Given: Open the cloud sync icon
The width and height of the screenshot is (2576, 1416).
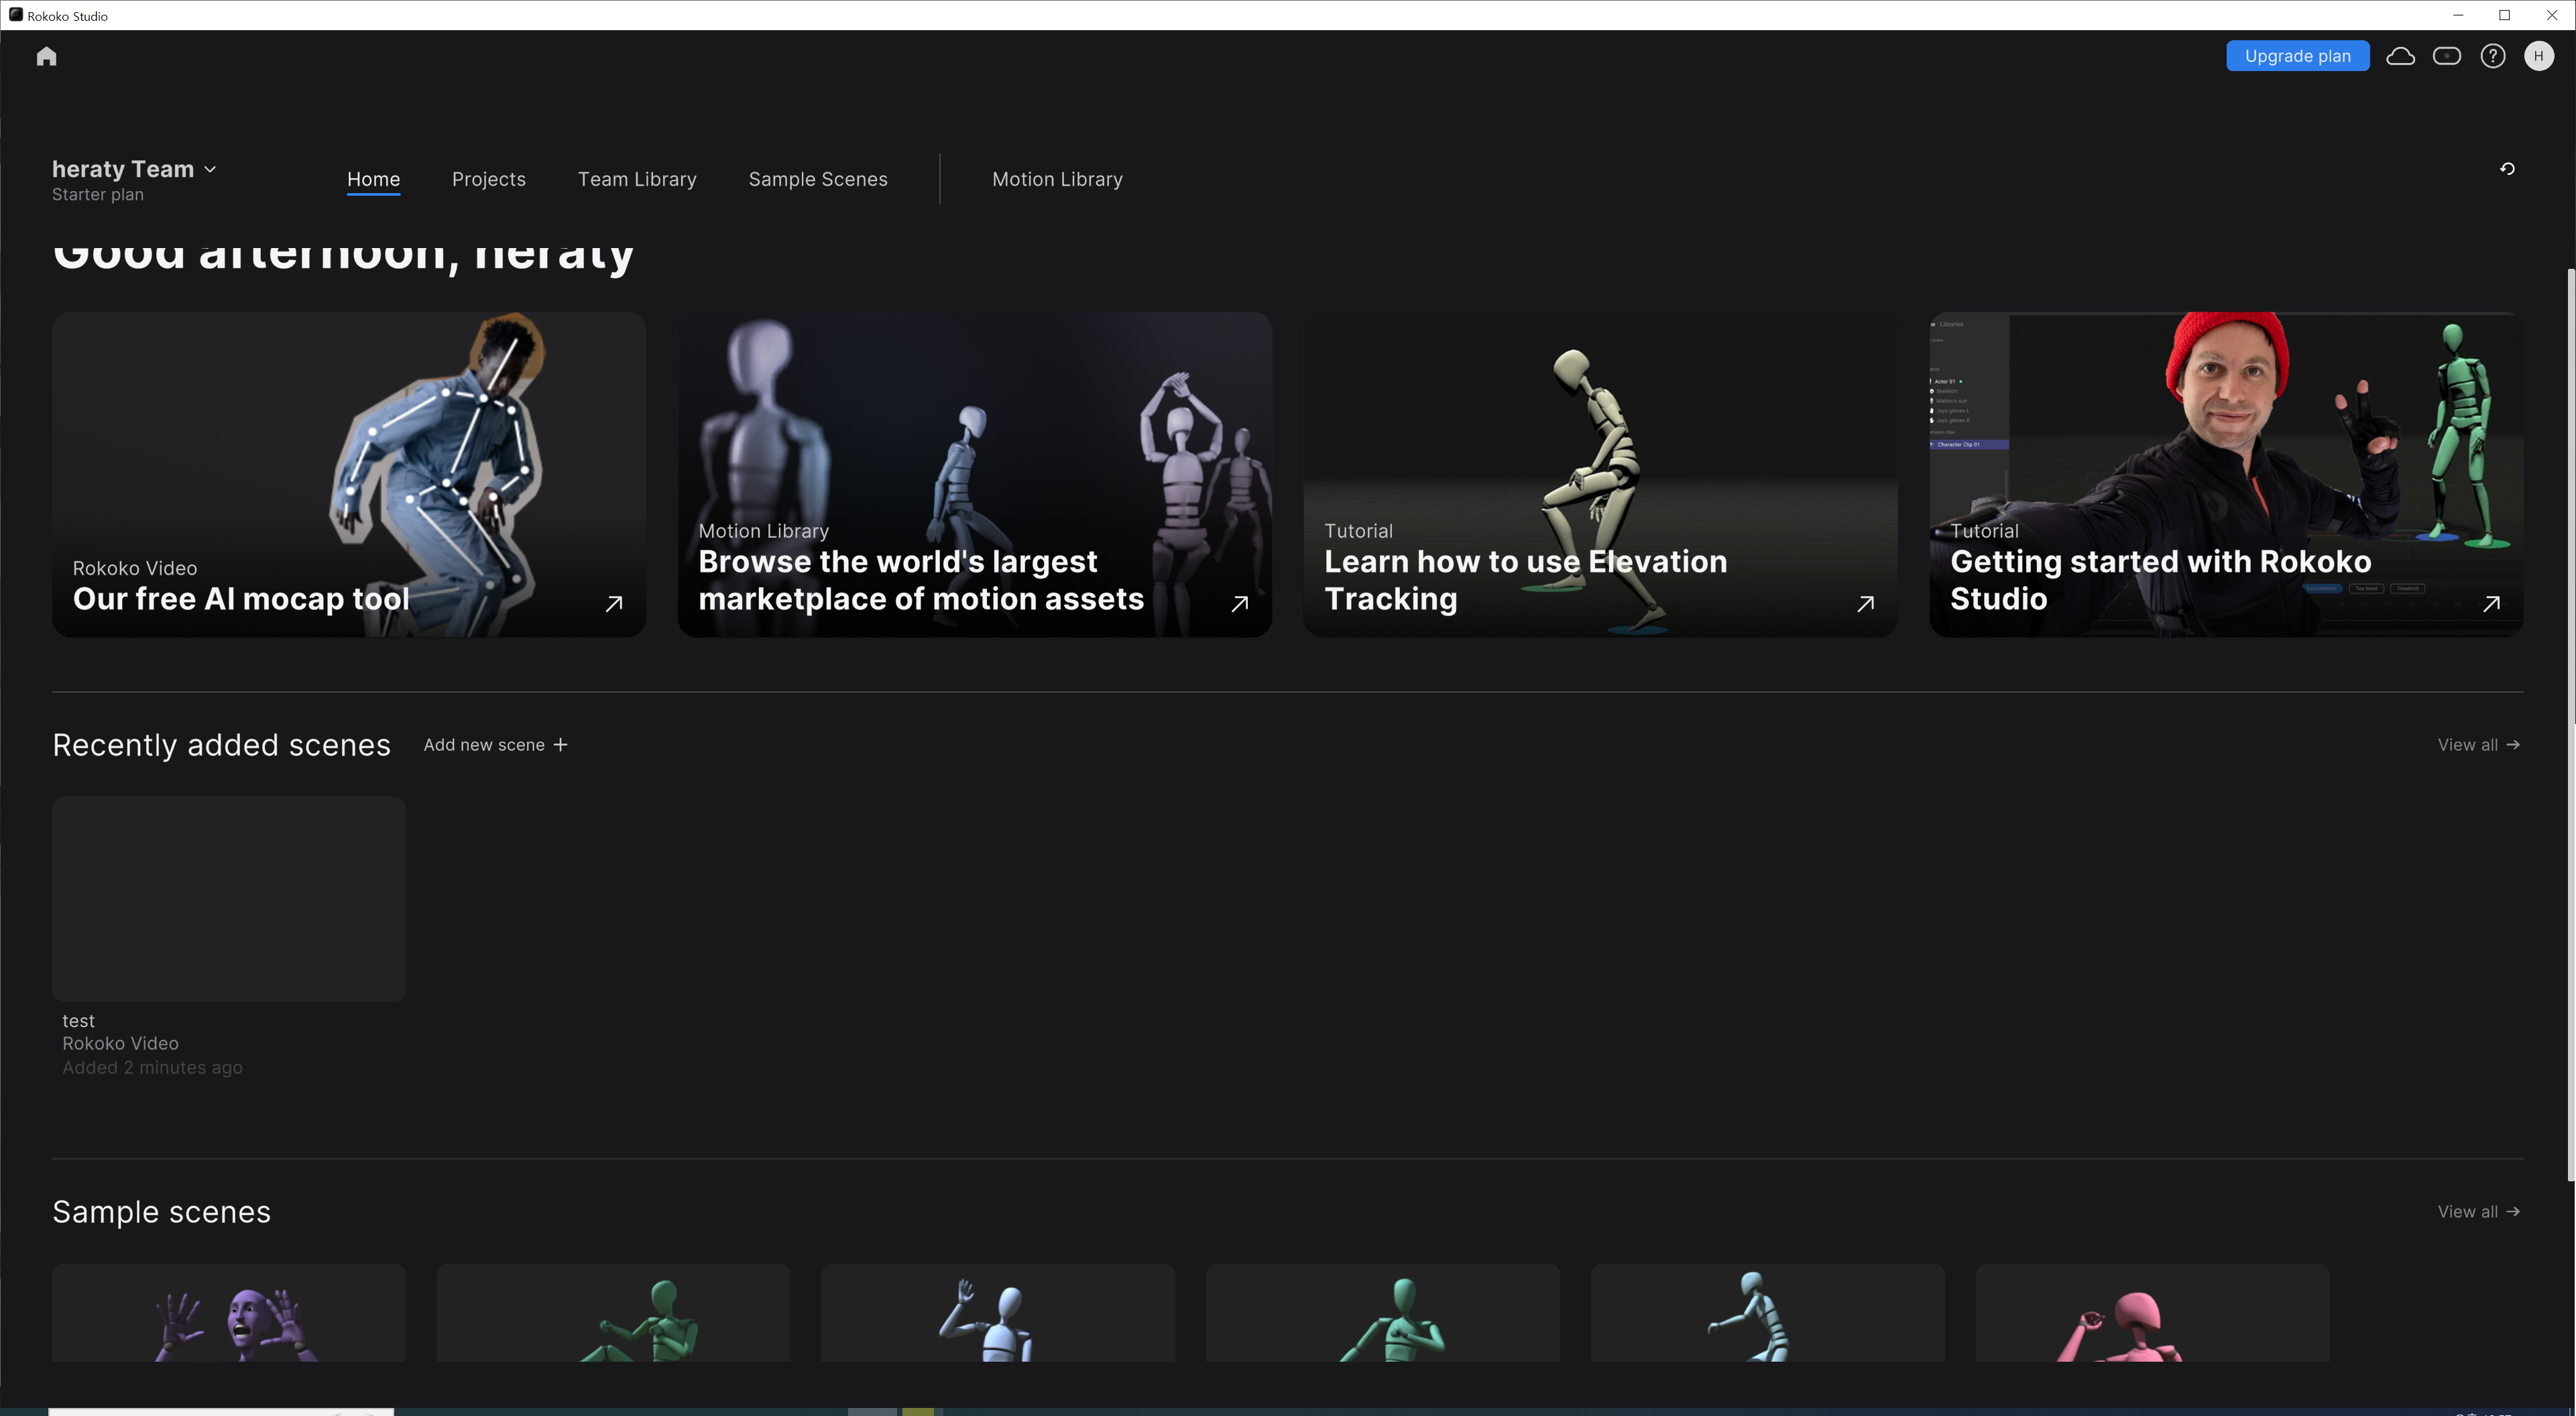Looking at the screenshot, I should point(2400,56).
